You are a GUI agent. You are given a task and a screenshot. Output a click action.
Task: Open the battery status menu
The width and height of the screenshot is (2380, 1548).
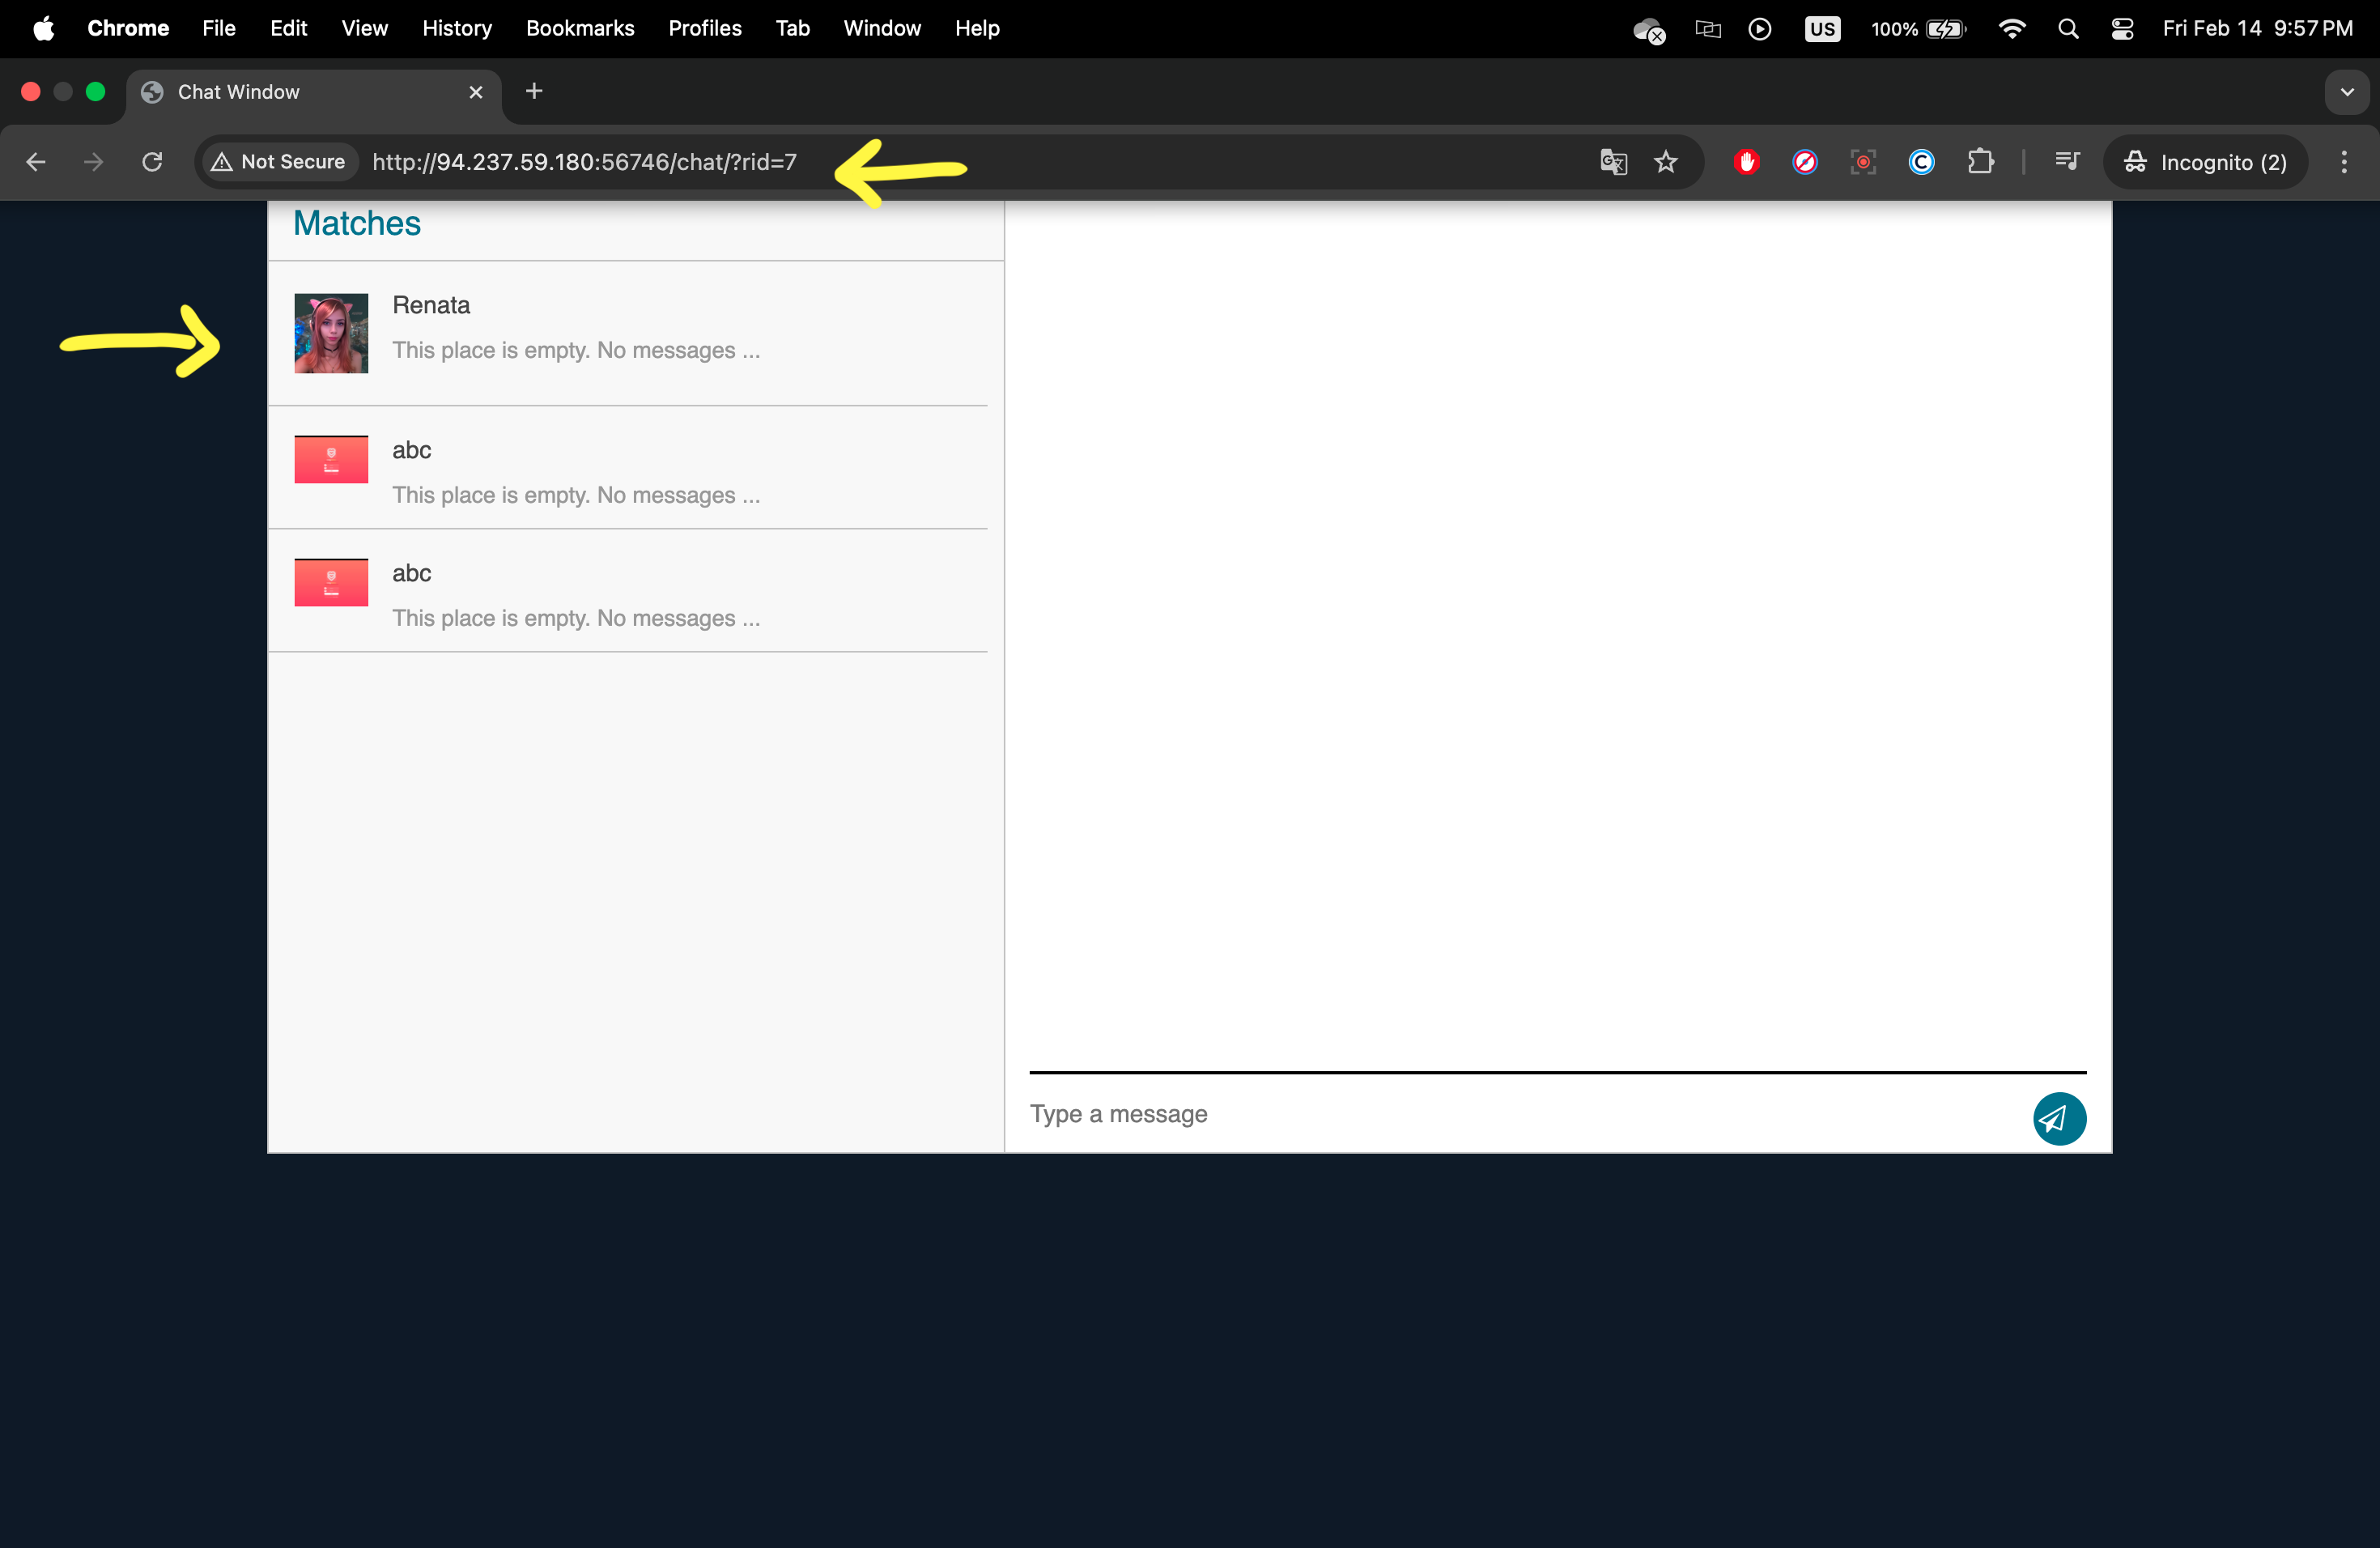[1918, 28]
